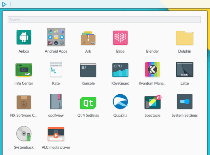Viewport: 210px width, 155px height.
Task: Click the Spectacle label text
Action: [152, 116]
